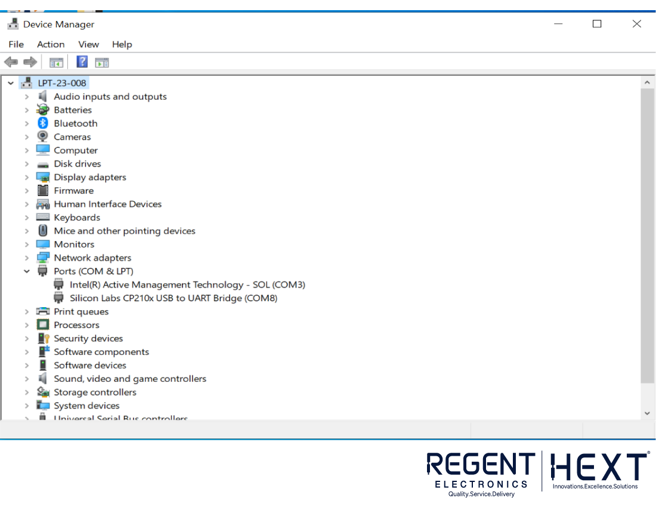Select Silicon Labs CP210x USB to UART Bridge
The height and width of the screenshot is (510, 656).
click(x=173, y=298)
